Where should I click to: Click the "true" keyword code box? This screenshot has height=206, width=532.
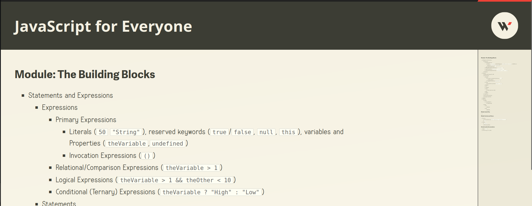pyautogui.click(x=219, y=132)
